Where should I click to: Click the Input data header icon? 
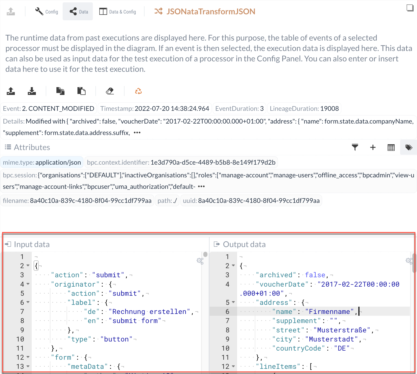[8, 244]
